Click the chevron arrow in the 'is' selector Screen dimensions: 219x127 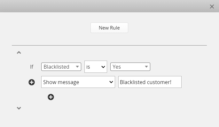[x=103, y=67]
